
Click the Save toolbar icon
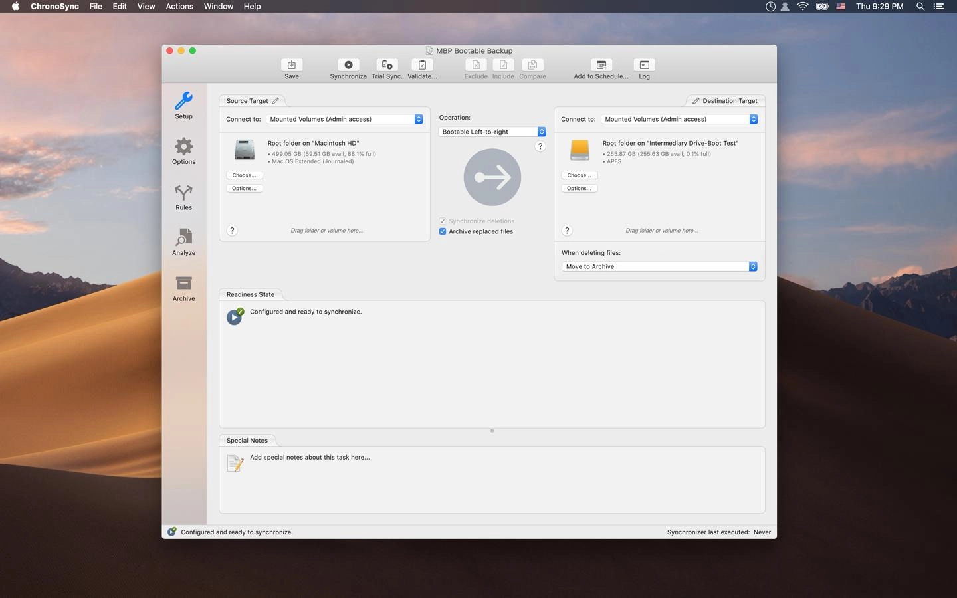[291, 65]
